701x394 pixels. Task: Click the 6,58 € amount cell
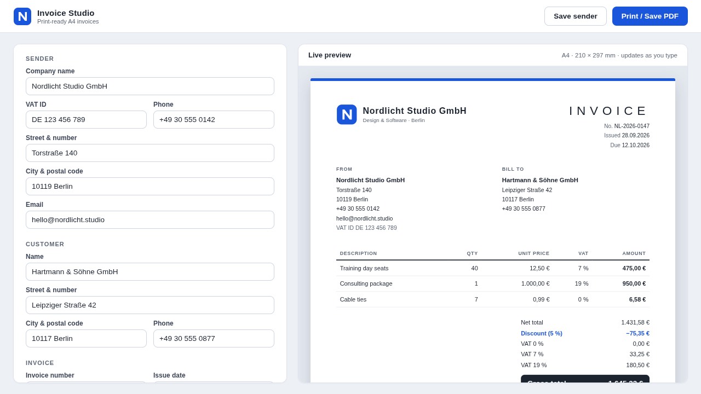click(637, 299)
